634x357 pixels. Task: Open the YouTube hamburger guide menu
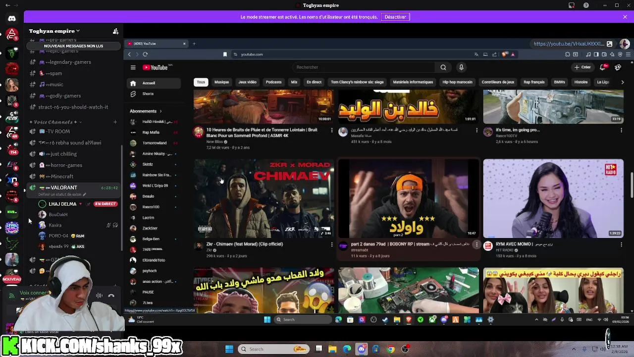[133, 67]
